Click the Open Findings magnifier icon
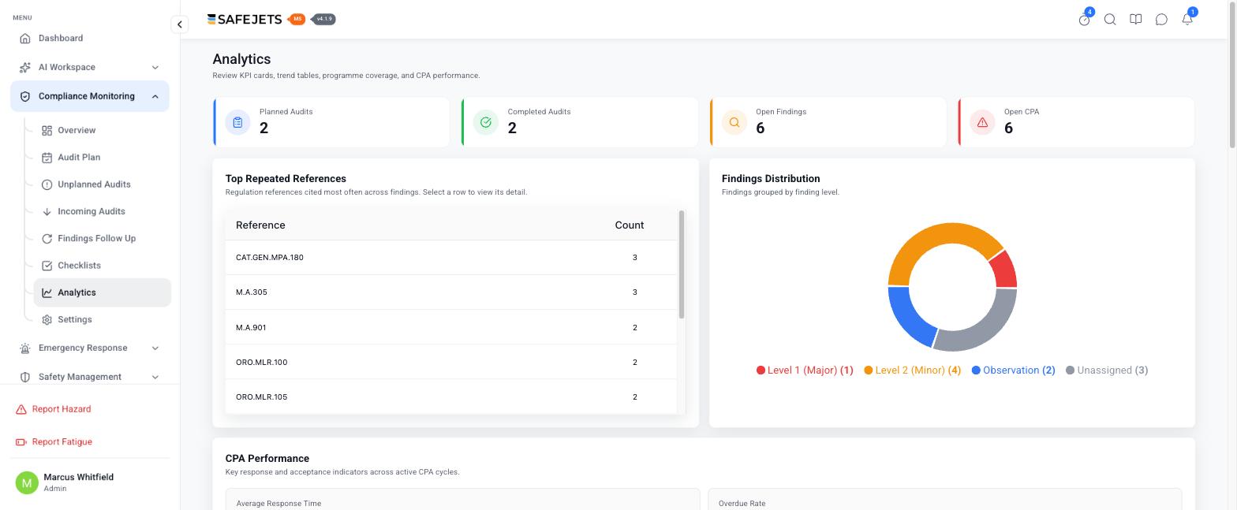Screen dimensions: 1237x510 coord(734,122)
